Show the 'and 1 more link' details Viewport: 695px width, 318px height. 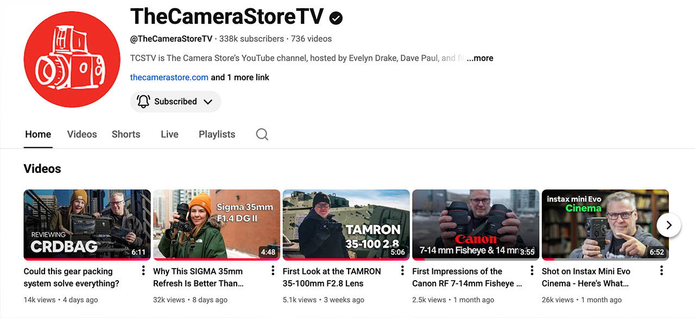(x=240, y=77)
